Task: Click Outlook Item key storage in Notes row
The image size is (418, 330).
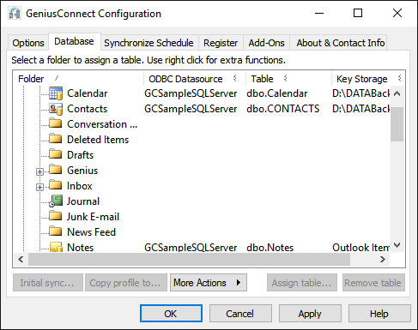Action: [360, 248]
